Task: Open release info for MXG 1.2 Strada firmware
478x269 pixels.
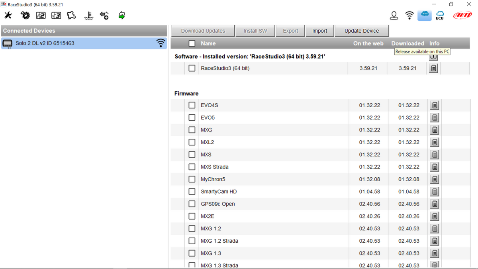Action: [435, 241]
